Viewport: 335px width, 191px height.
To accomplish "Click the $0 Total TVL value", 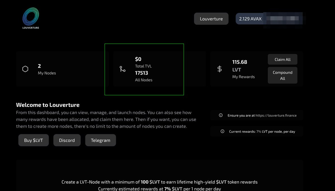I will click(138, 59).
